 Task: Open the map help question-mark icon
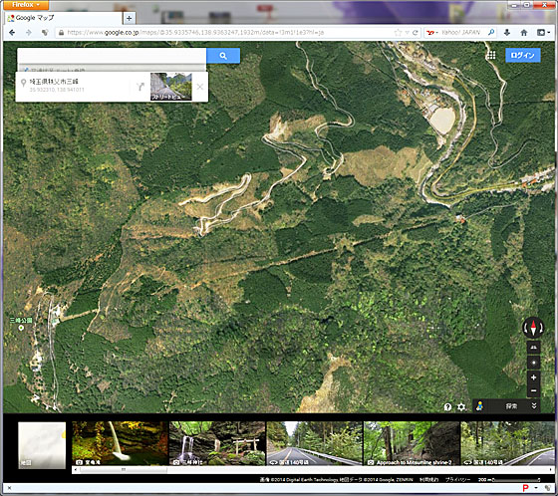click(447, 406)
